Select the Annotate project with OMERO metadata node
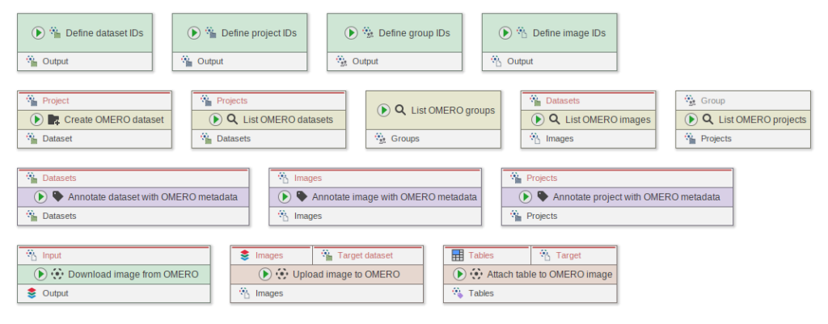Screen dimensions: 828x324 point(617,196)
